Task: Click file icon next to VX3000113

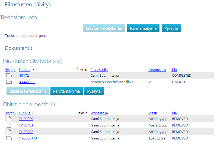Action: click(9, 138)
